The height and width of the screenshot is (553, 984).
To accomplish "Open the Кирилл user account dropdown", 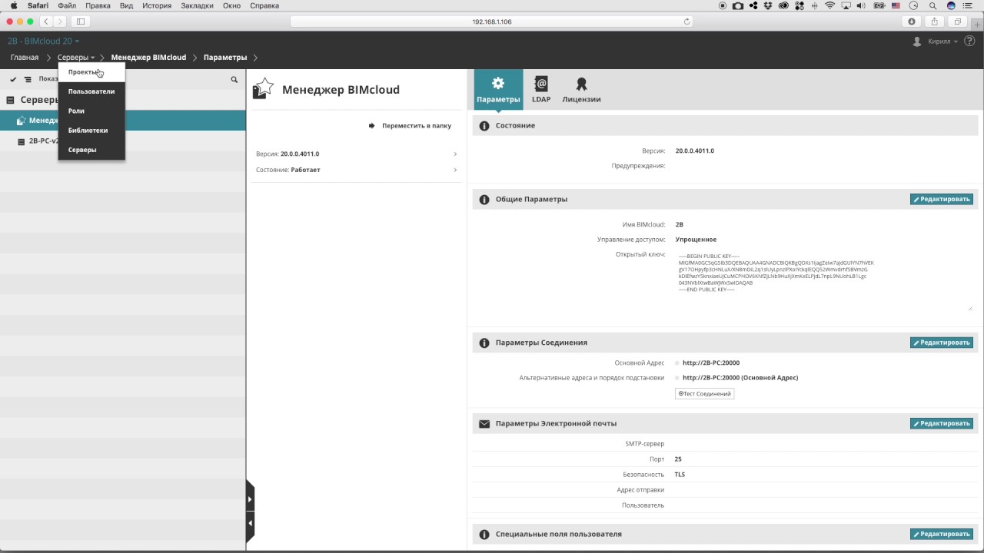I will [942, 41].
